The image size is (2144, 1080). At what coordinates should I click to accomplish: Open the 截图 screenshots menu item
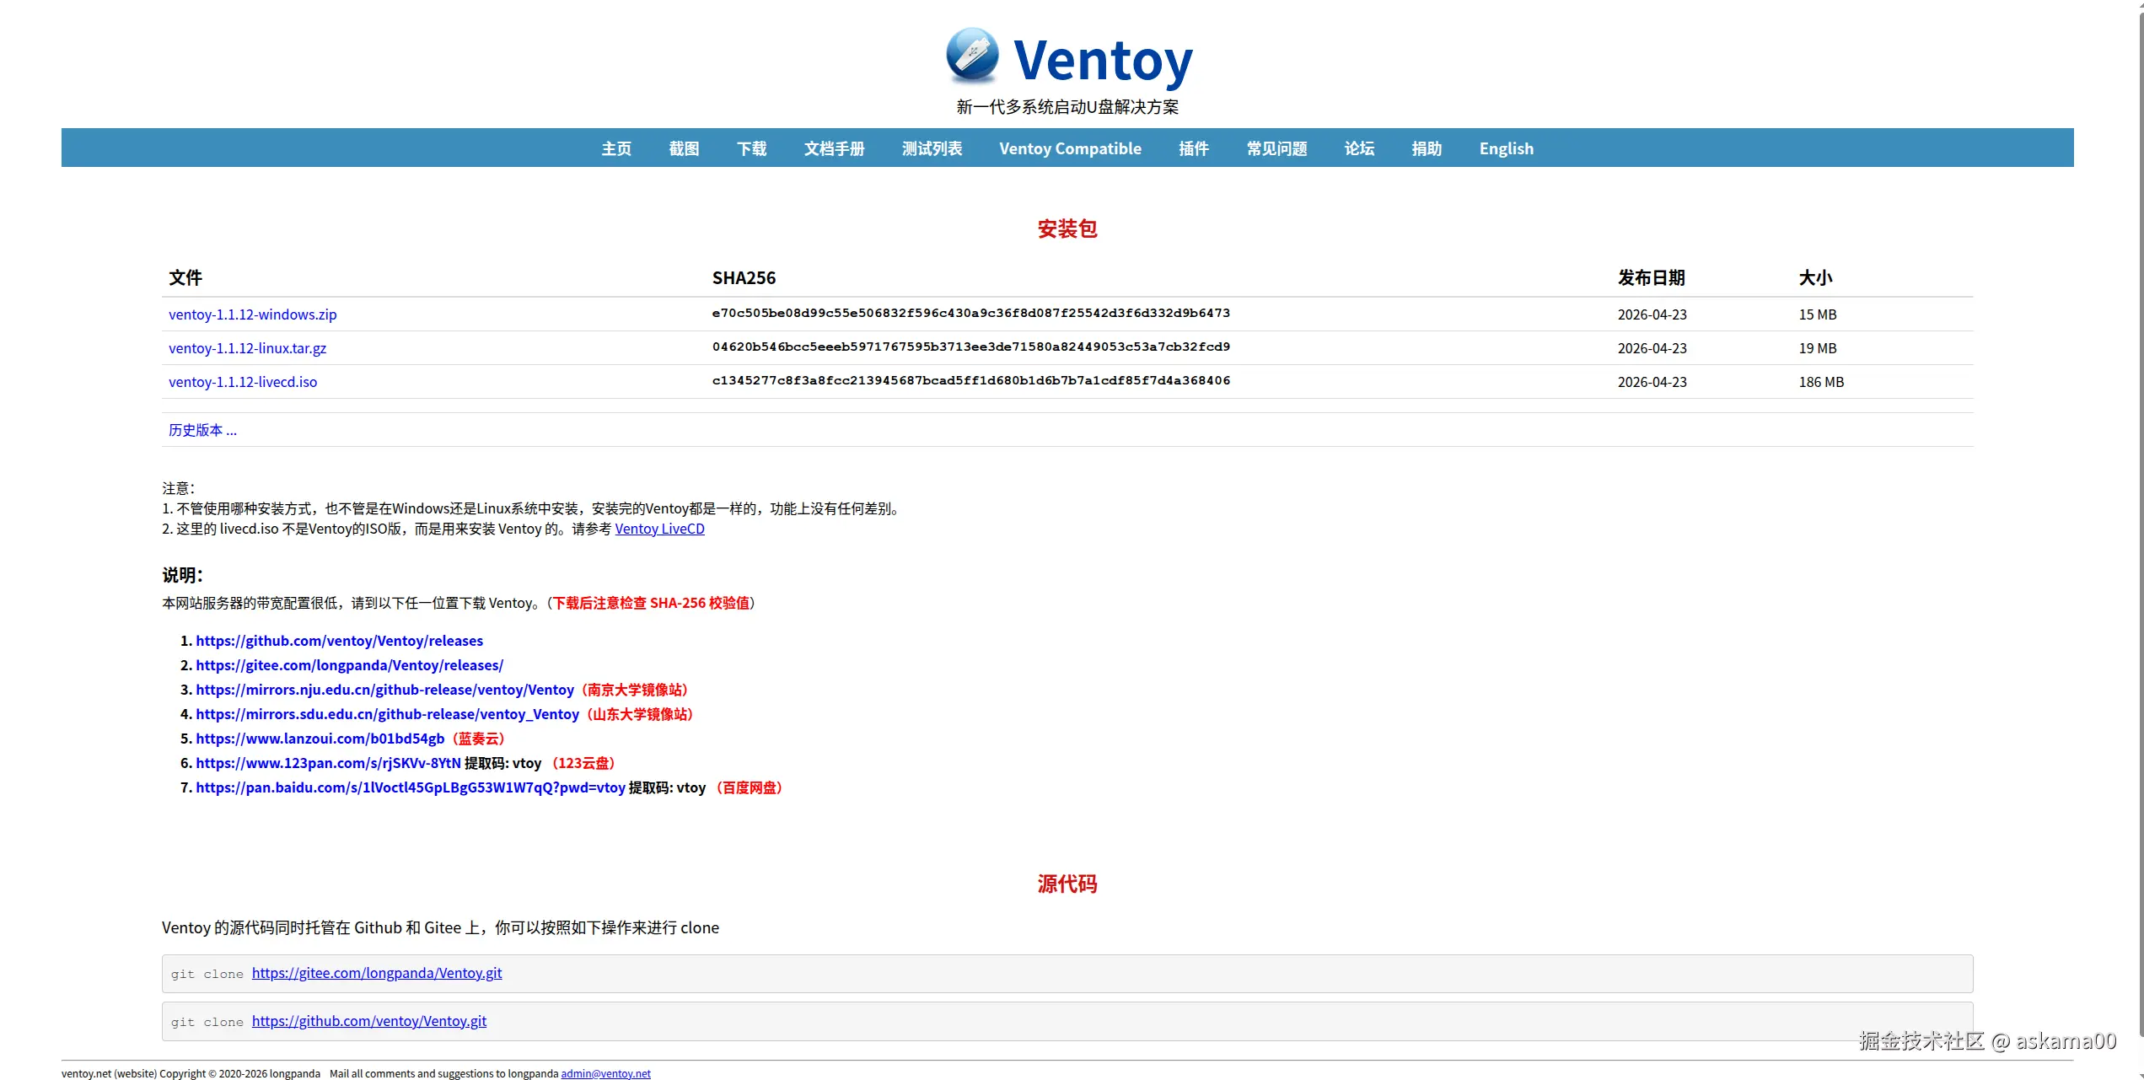tap(684, 148)
